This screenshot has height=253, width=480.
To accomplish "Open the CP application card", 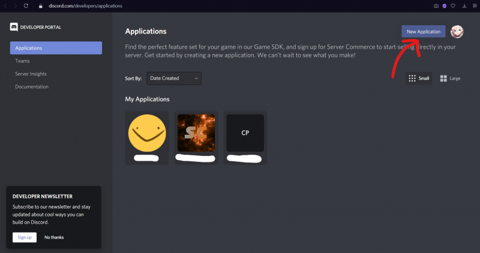I will pyautogui.click(x=245, y=138).
